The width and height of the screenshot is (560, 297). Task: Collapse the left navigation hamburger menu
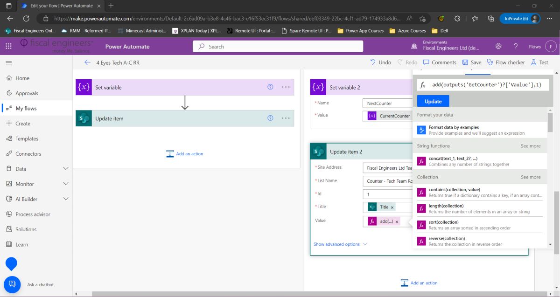point(9,62)
